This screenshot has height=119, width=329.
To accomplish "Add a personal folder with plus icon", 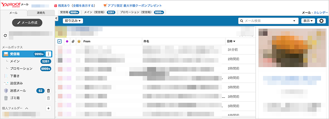I will pos(48,108).
